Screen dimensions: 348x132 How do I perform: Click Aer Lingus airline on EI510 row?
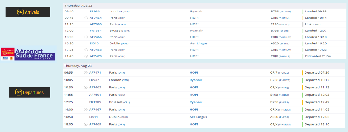[199, 43]
